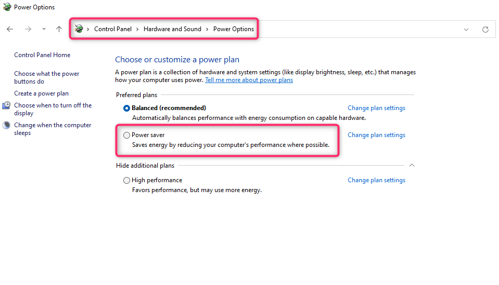
Task: Open Create a power plan link
Action: (41, 93)
